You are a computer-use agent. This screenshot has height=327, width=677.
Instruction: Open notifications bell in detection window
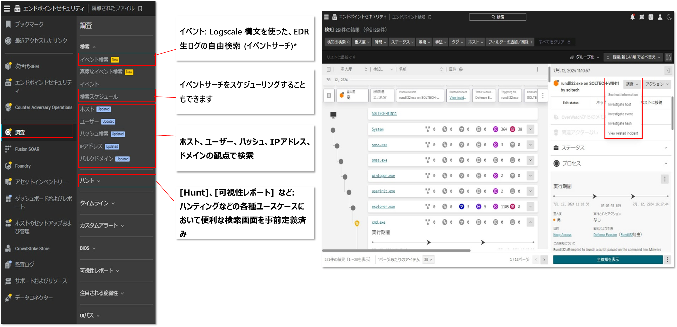coord(633,17)
